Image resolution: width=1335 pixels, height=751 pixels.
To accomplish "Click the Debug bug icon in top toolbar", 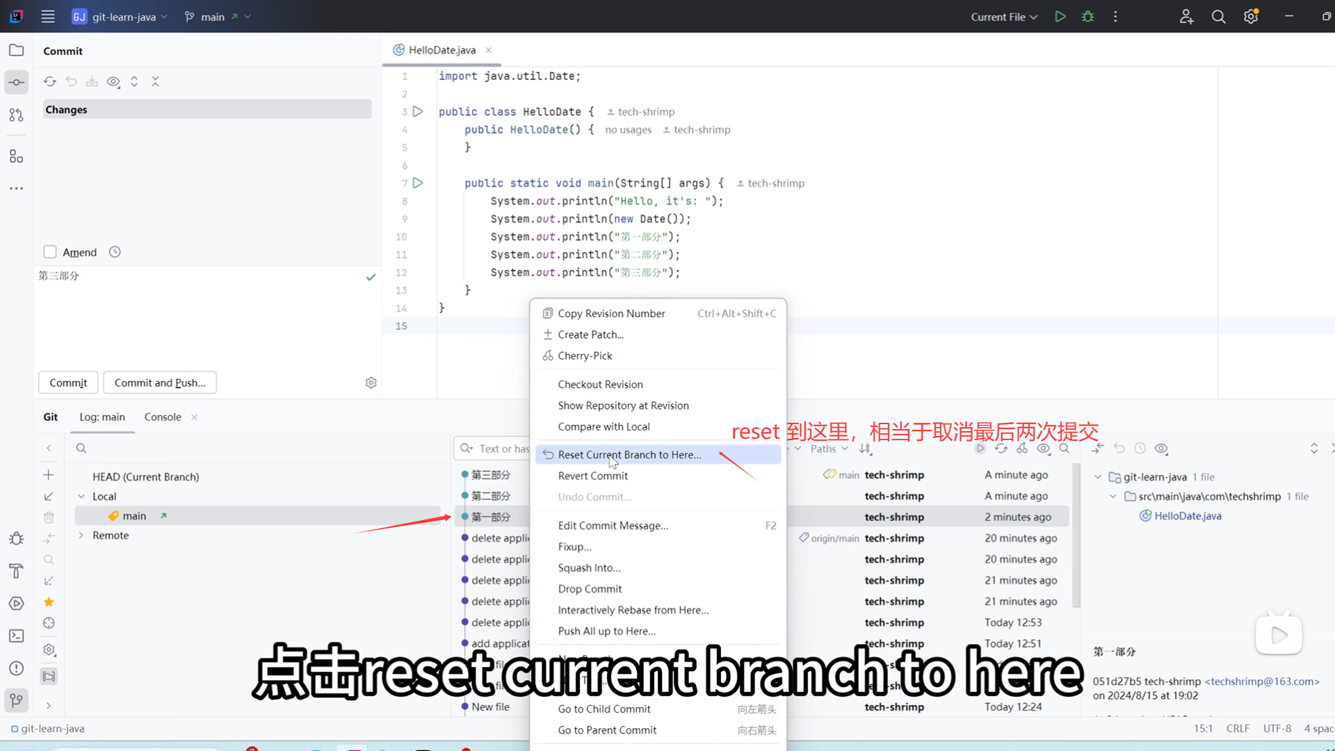I will [x=1087, y=17].
